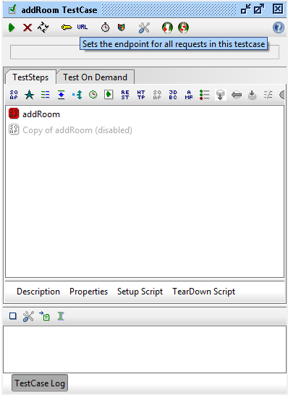Select the TestSteps tab
This screenshot has height=395, width=288.
coord(30,77)
